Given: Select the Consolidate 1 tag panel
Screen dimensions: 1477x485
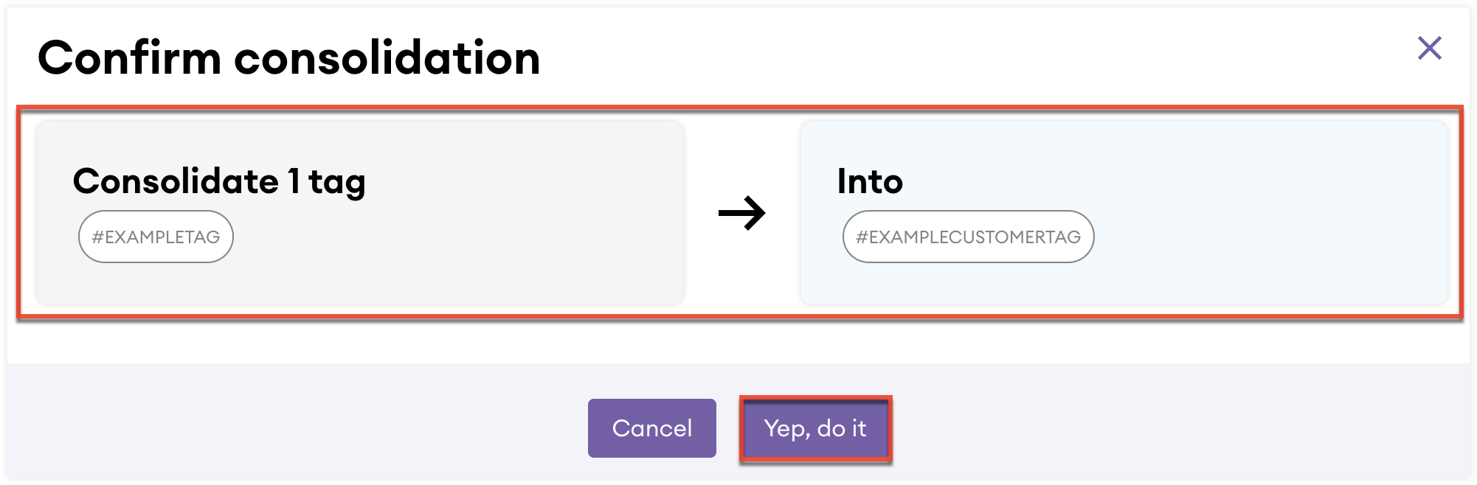Looking at the screenshot, I should click(360, 214).
